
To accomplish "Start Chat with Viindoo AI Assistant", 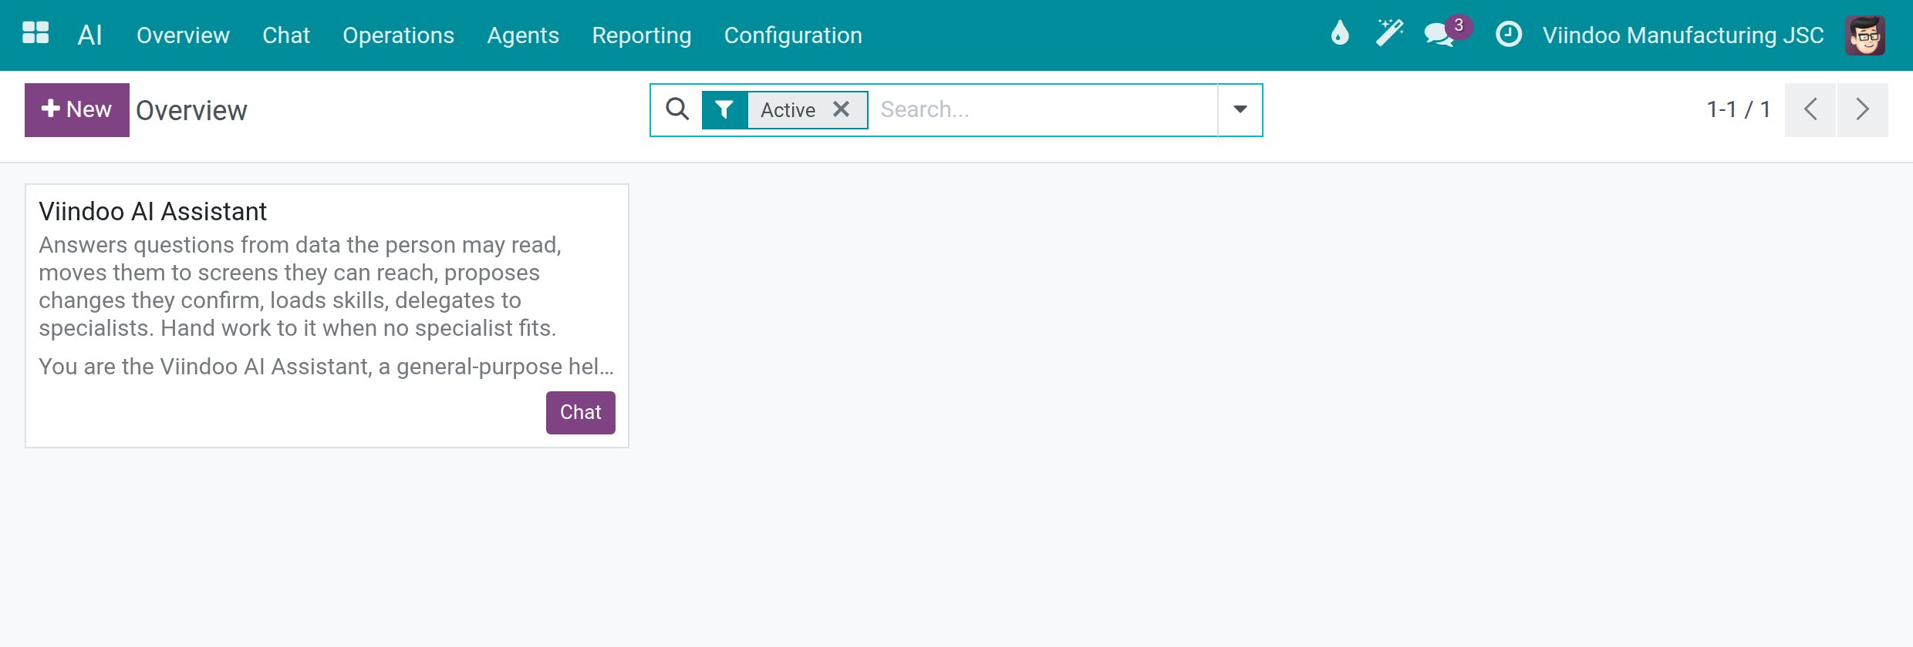I will (x=581, y=413).
